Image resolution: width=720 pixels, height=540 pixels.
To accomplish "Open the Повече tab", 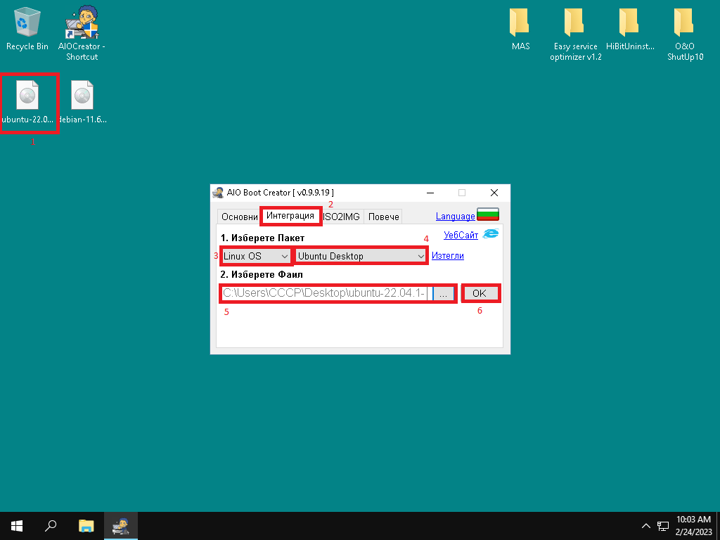I will pos(383,217).
